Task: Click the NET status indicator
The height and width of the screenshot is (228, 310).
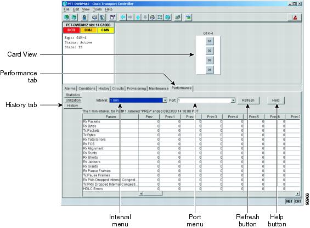Action: (289, 201)
